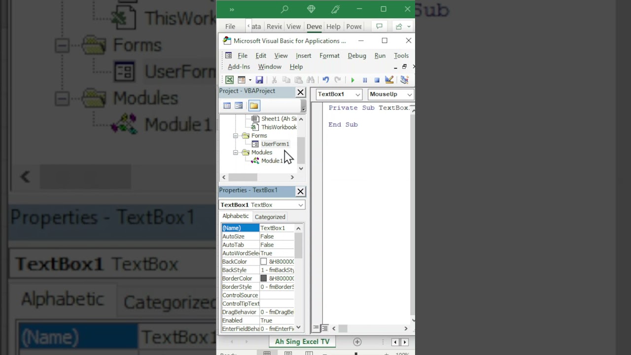Add a new sheet with plus icon
631x355 pixels.
357,342
